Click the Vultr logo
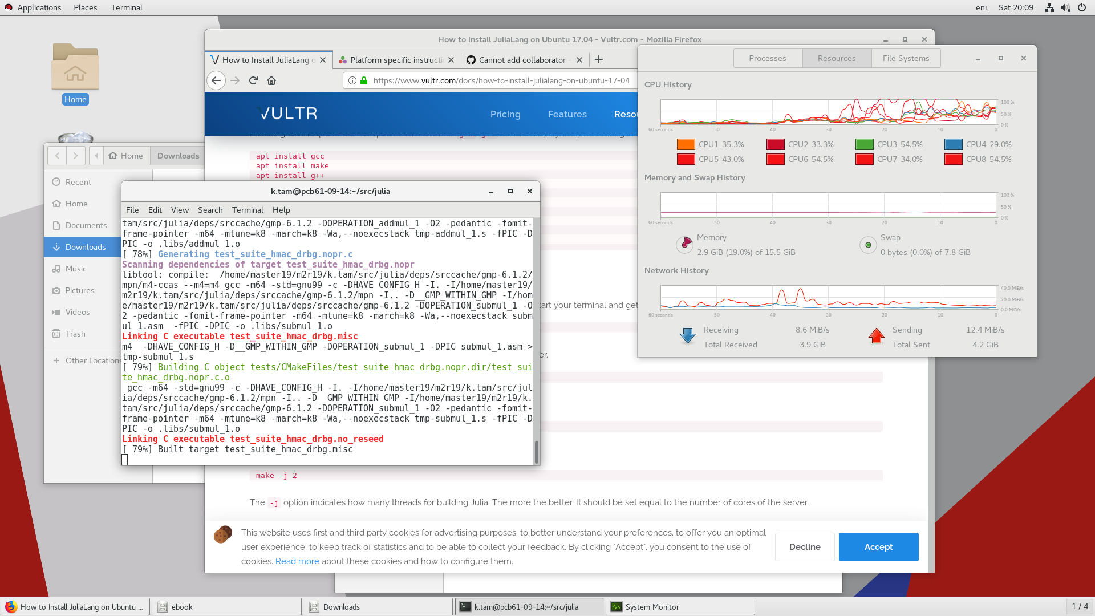Screen dimensions: 1095x616 287,114
